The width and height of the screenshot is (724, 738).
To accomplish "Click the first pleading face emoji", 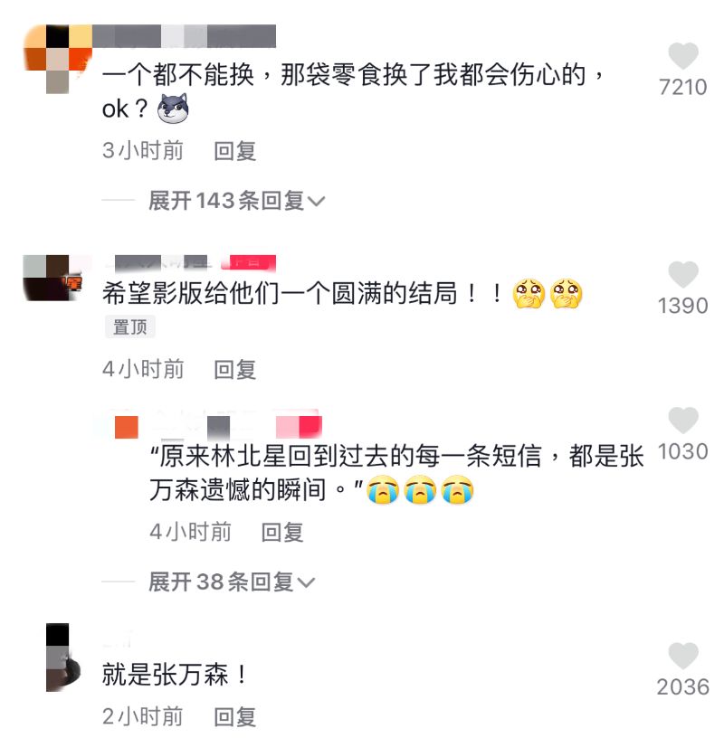I will 529,294.
